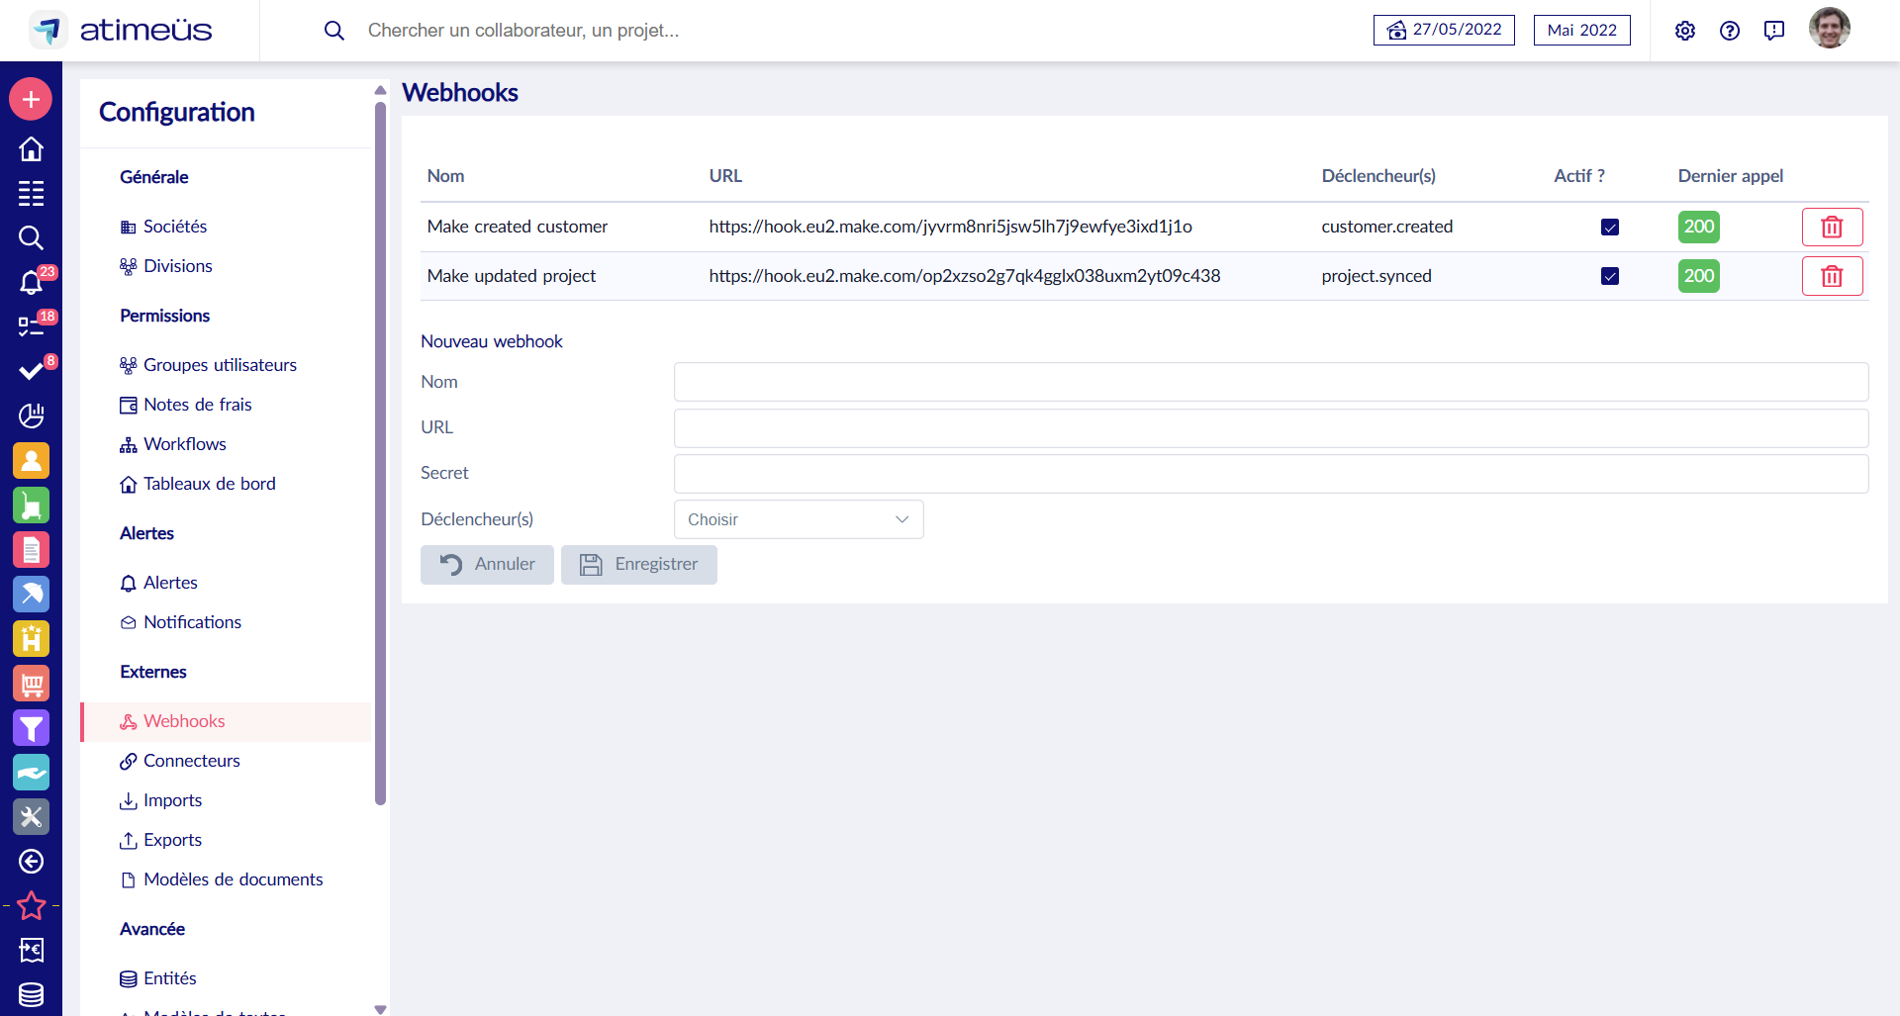This screenshot has width=1900, height=1016.
Task: Focus the new webhook URL field
Action: pos(1271,428)
